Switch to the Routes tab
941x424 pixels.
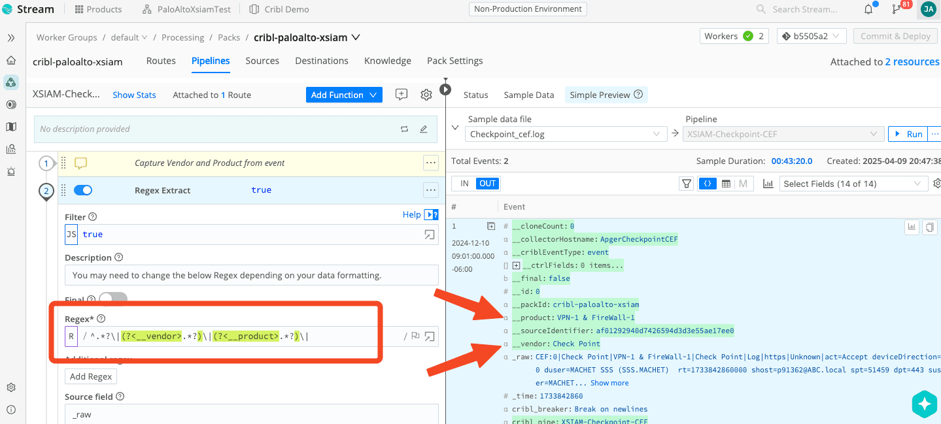(x=161, y=61)
